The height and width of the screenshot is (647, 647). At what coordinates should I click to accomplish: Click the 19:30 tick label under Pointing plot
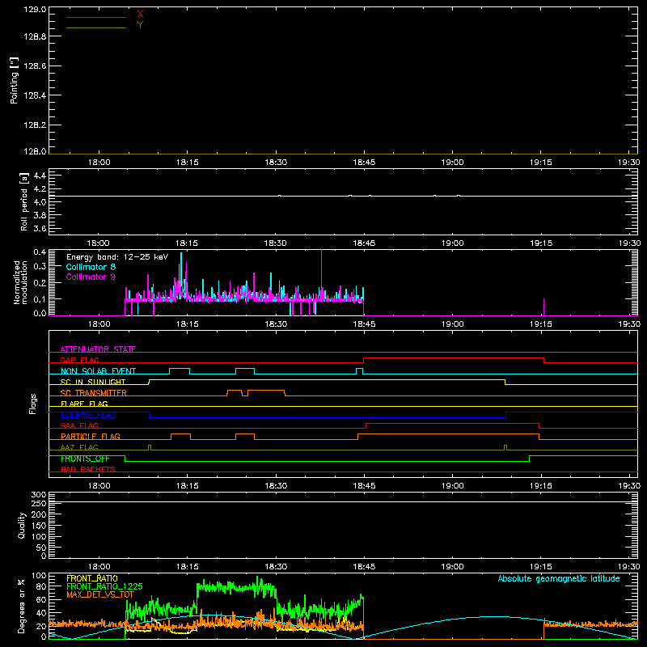tap(629, 163)
